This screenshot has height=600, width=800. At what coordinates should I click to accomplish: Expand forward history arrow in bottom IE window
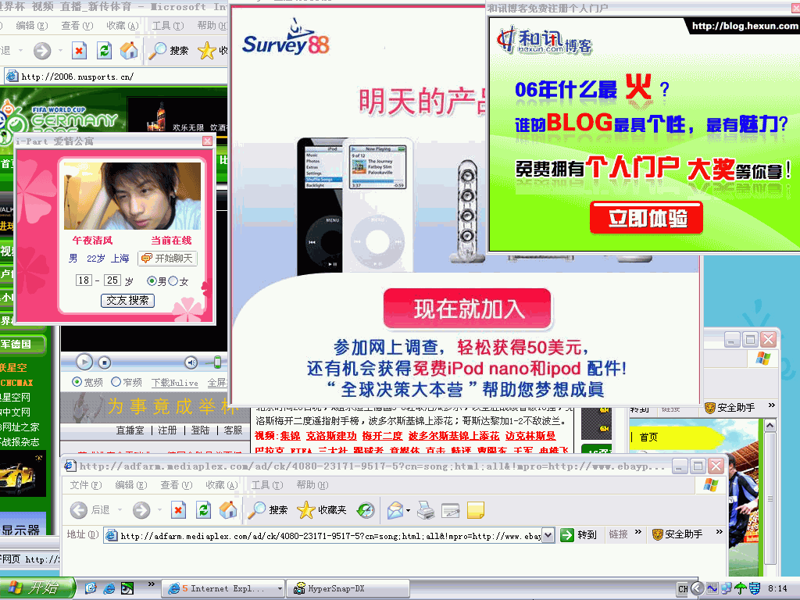159,509
